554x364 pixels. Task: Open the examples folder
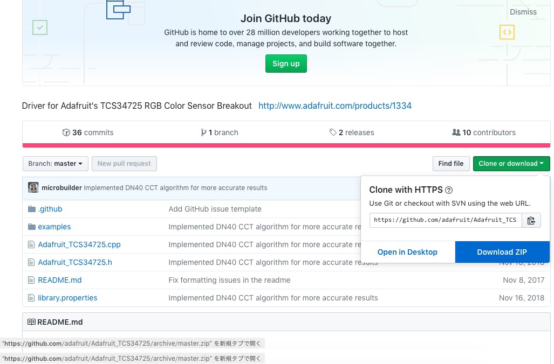(54, 227)
